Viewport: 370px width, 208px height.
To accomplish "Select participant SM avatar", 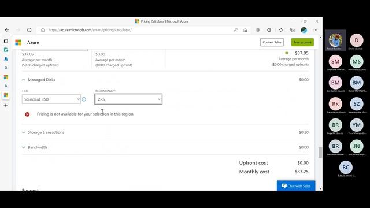I will pyautogui.click(x=335, y=62).
